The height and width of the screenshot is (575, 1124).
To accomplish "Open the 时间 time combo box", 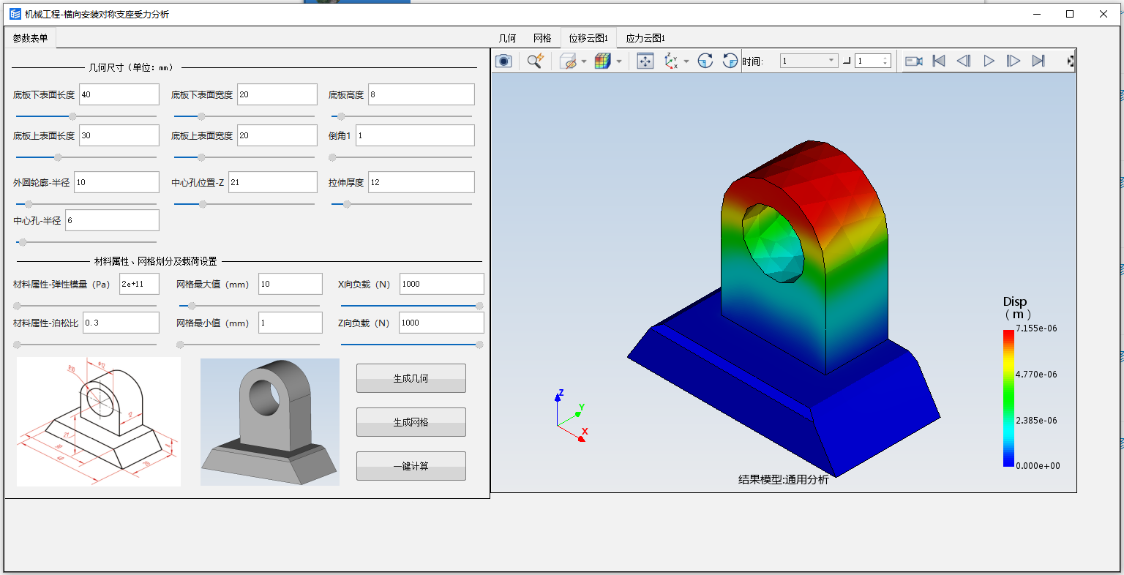I will coord(809,61).
